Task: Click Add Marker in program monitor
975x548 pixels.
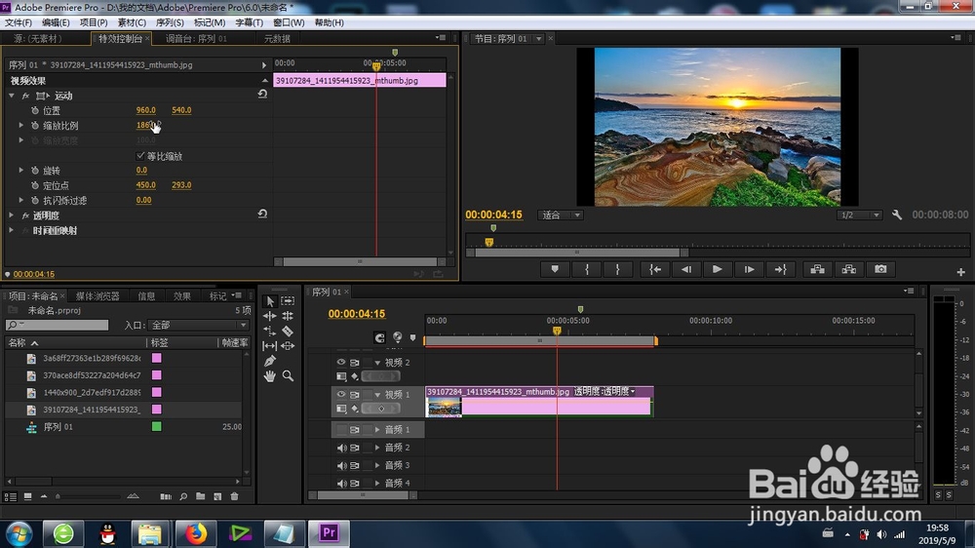Action: click(555, 269)
